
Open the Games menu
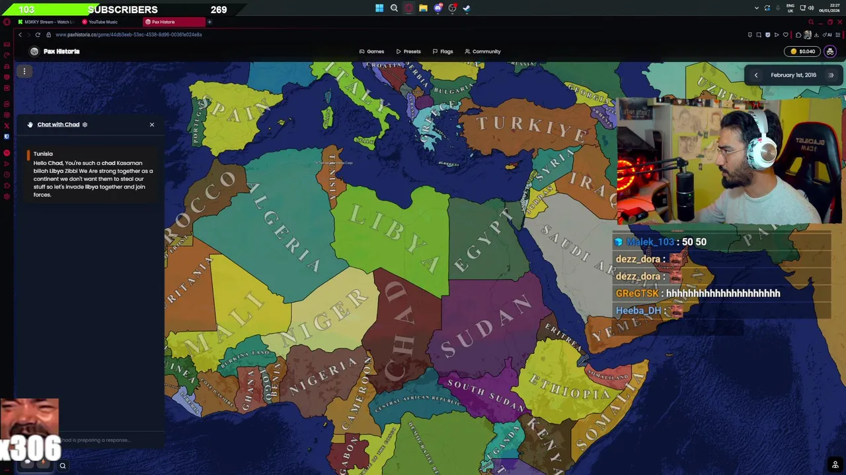coord(371,51)
